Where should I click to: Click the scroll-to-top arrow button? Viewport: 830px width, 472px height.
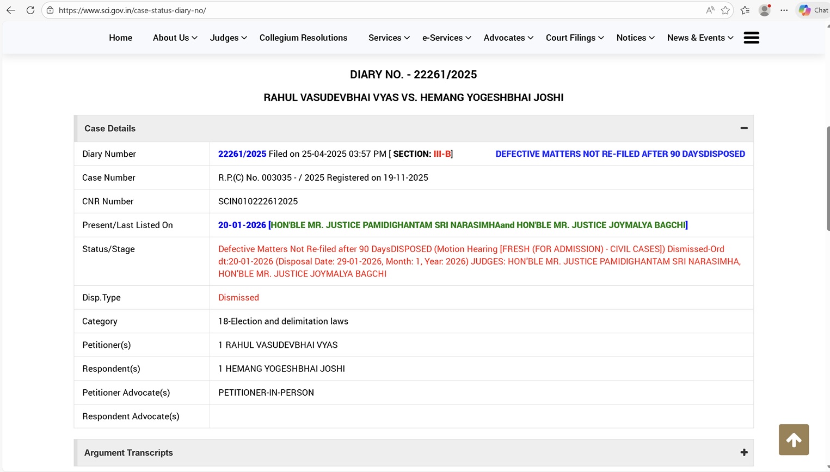click(793, 439)
